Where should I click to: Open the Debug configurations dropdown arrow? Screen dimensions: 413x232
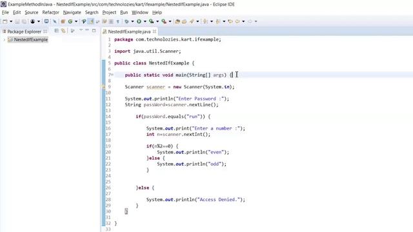coord(132,21)
